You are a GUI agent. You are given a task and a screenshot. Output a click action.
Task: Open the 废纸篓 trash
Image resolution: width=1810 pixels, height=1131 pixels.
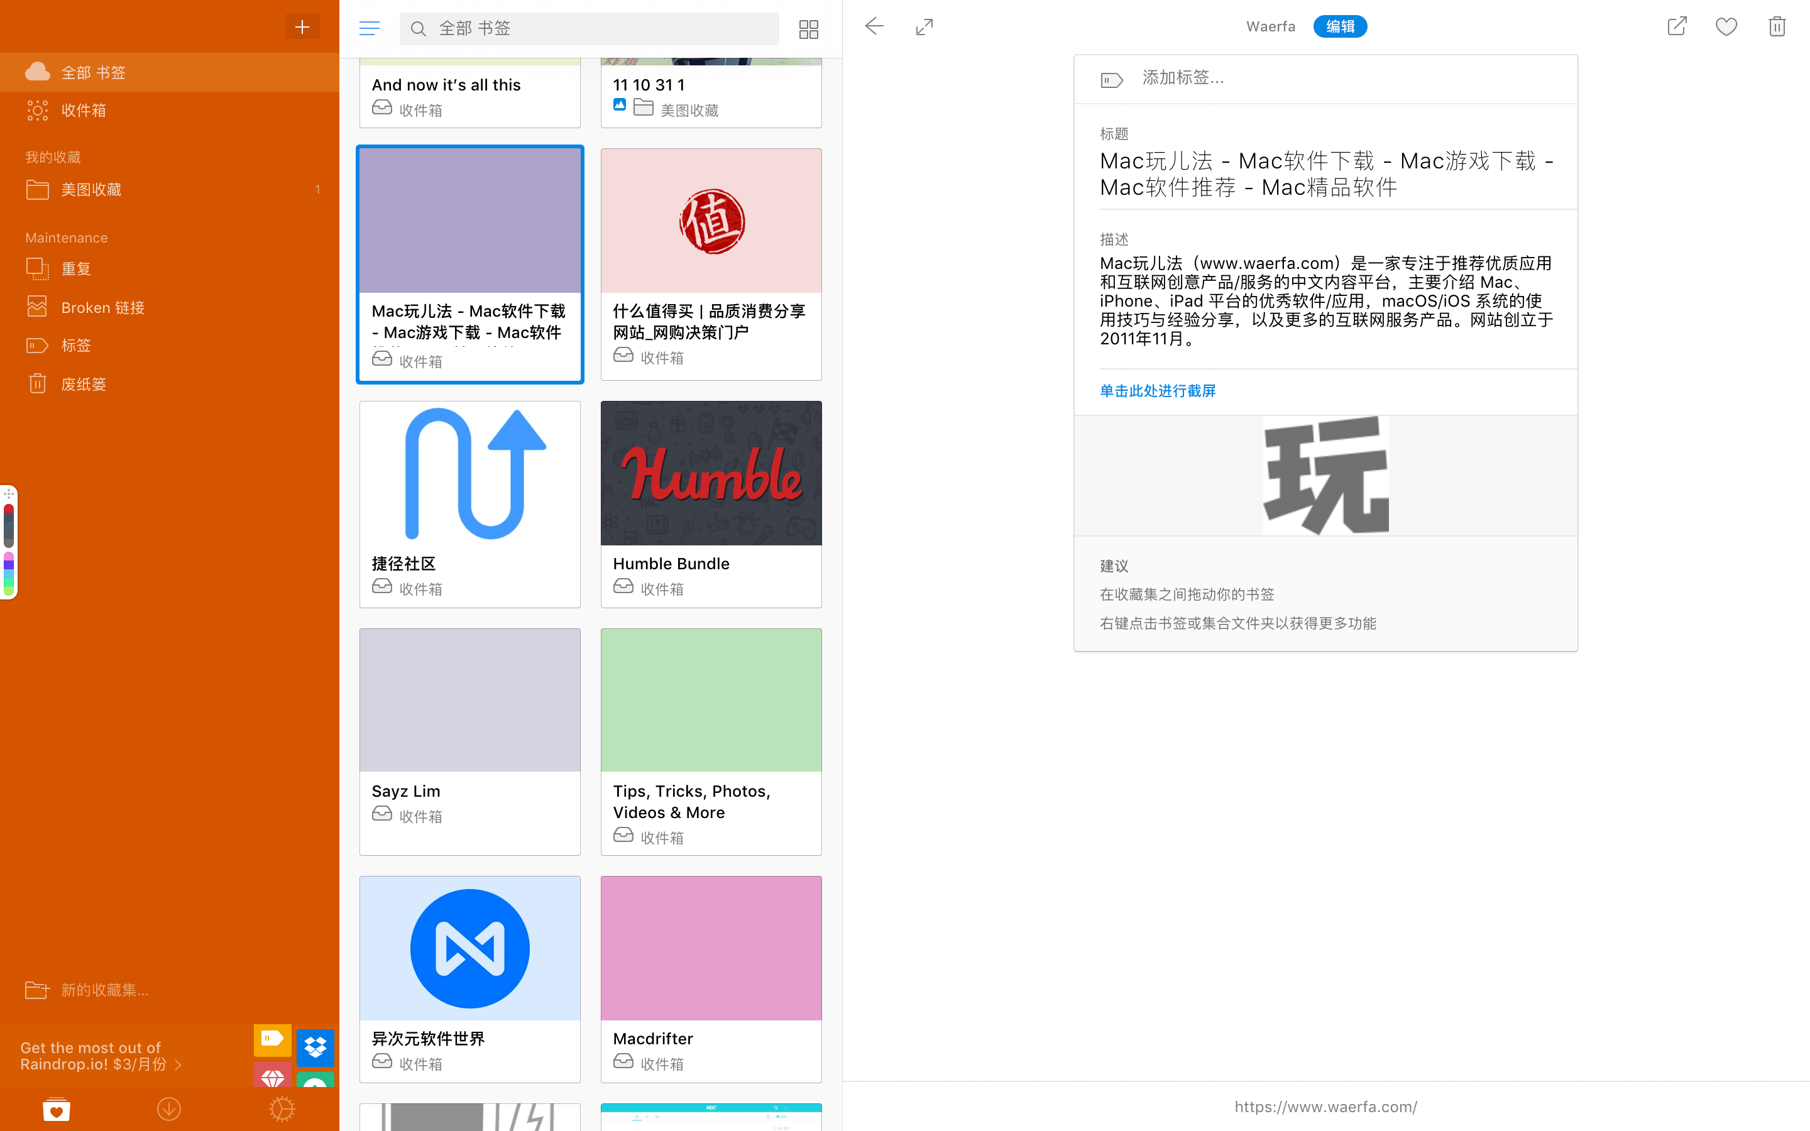[x=169, y=385]
